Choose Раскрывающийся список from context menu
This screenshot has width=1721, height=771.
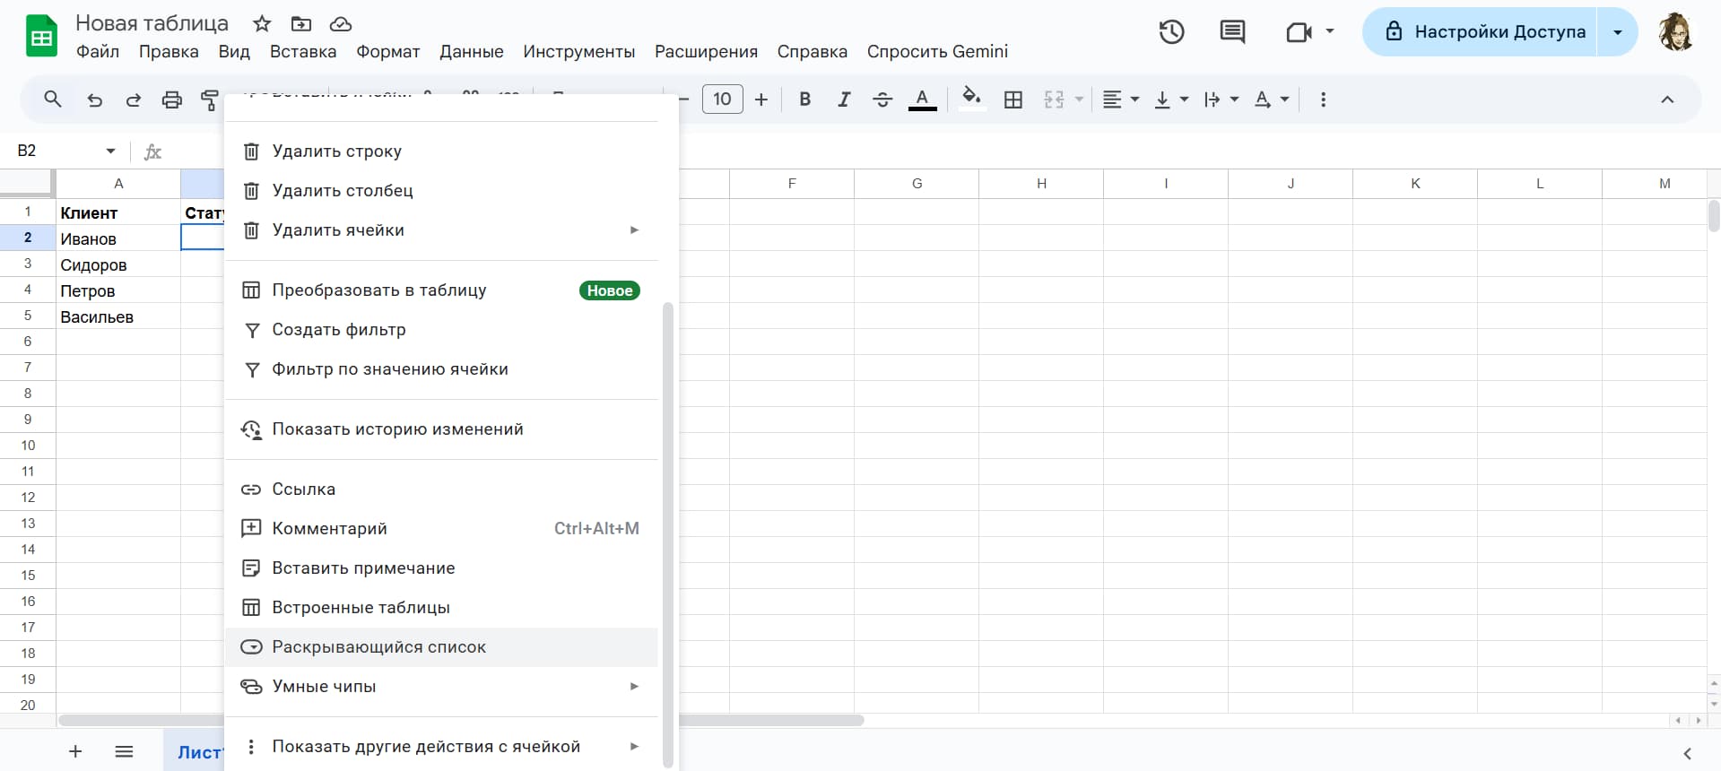[x=378, y=646]
